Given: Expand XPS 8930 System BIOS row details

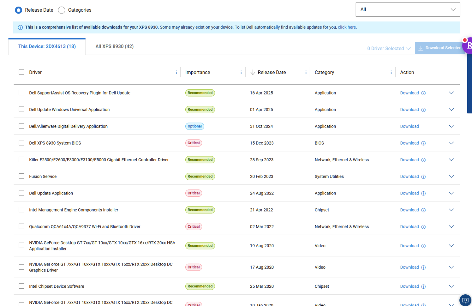Looking at the screenshot, I should [451, 143].
